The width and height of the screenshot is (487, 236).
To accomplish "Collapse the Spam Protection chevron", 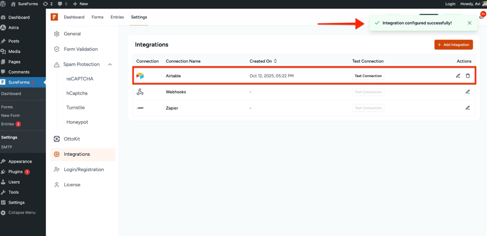I will point(110,65).
